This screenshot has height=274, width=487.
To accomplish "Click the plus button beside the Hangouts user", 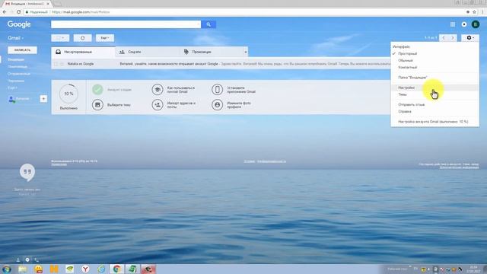I will tap(43, 99).
